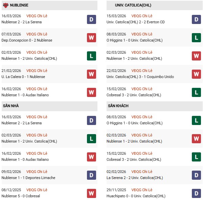Click D badge for La Serena 2-2 Catolica
This screenshot has width=203, height=200.
coord(197,175)
